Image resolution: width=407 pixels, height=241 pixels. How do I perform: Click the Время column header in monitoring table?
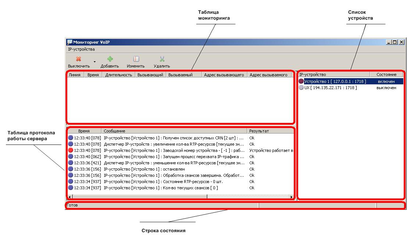coord(93,75)
